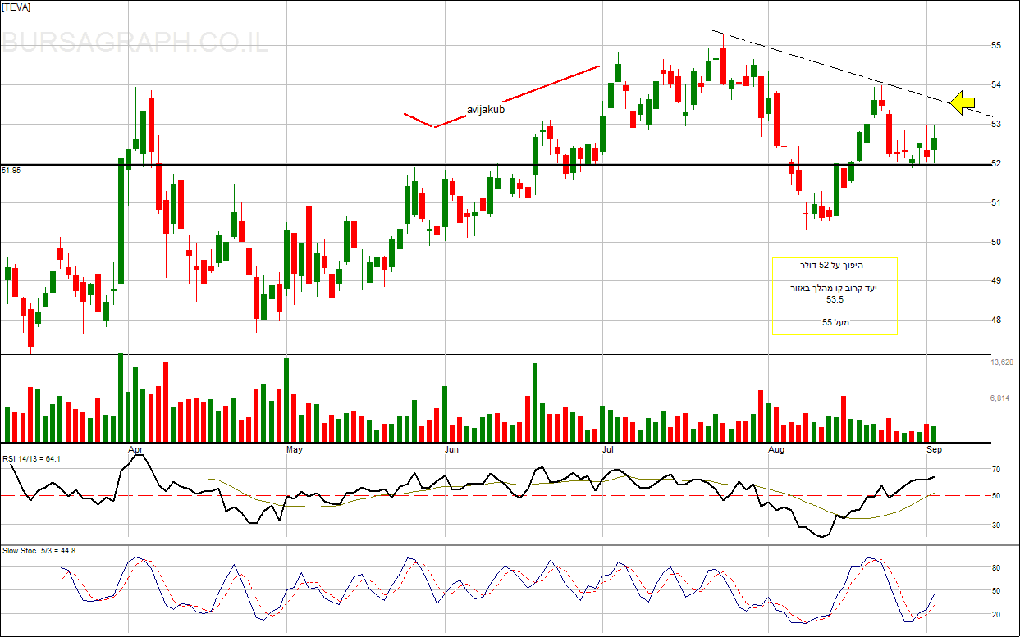
Task: Click the 52 price axis label
Action: [x=995, y=163]
